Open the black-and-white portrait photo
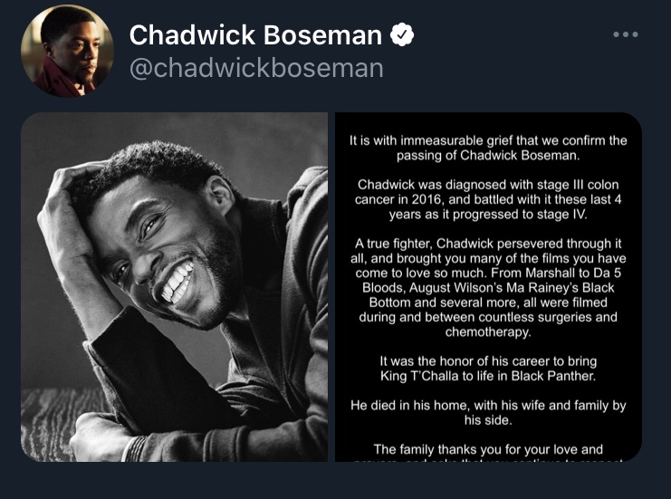Image resolution: width=671 pixels, height=499 pixels. (174, 286)
